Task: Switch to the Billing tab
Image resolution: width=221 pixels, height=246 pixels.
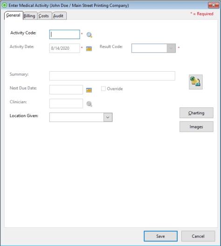Action: [x=30, y=16]
